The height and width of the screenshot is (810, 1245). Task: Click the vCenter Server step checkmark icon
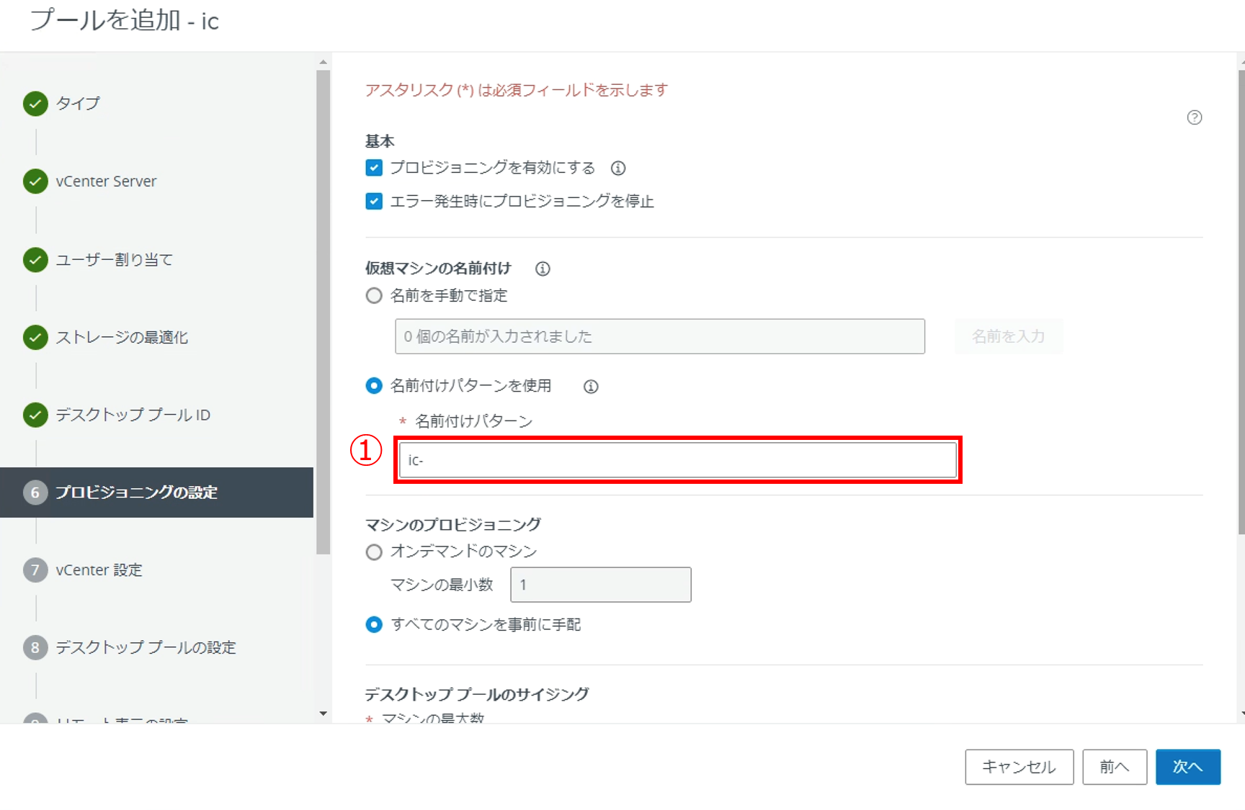(35, 181)
